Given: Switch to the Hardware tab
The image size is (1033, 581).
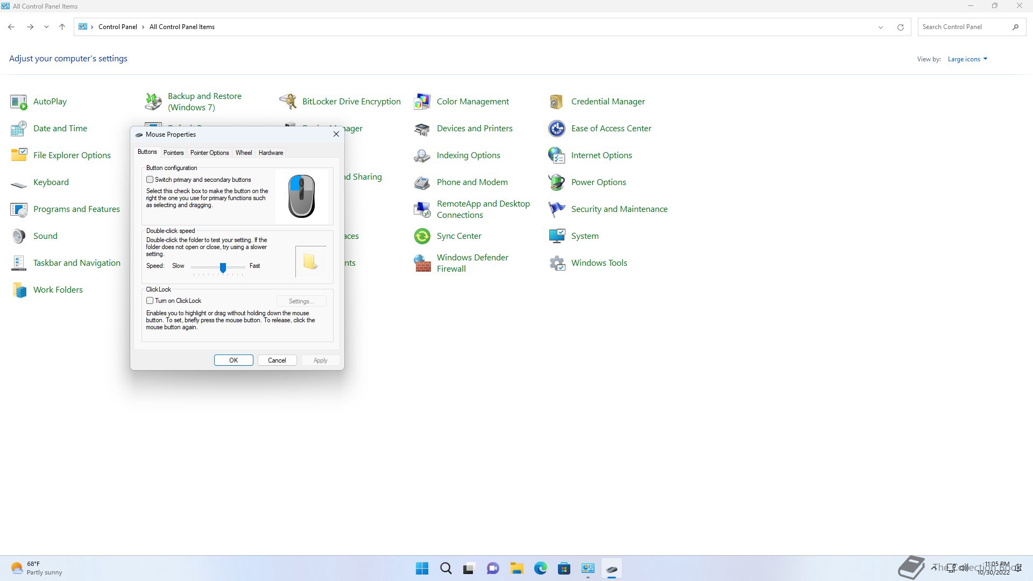Looking at the screenshot, I should pyautogui.click(x=271, y=153).
